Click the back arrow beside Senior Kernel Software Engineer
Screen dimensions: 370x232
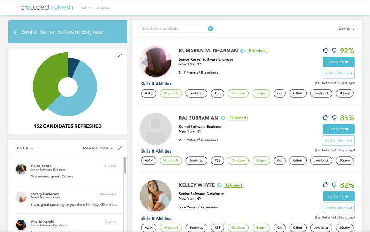[15, 32]
